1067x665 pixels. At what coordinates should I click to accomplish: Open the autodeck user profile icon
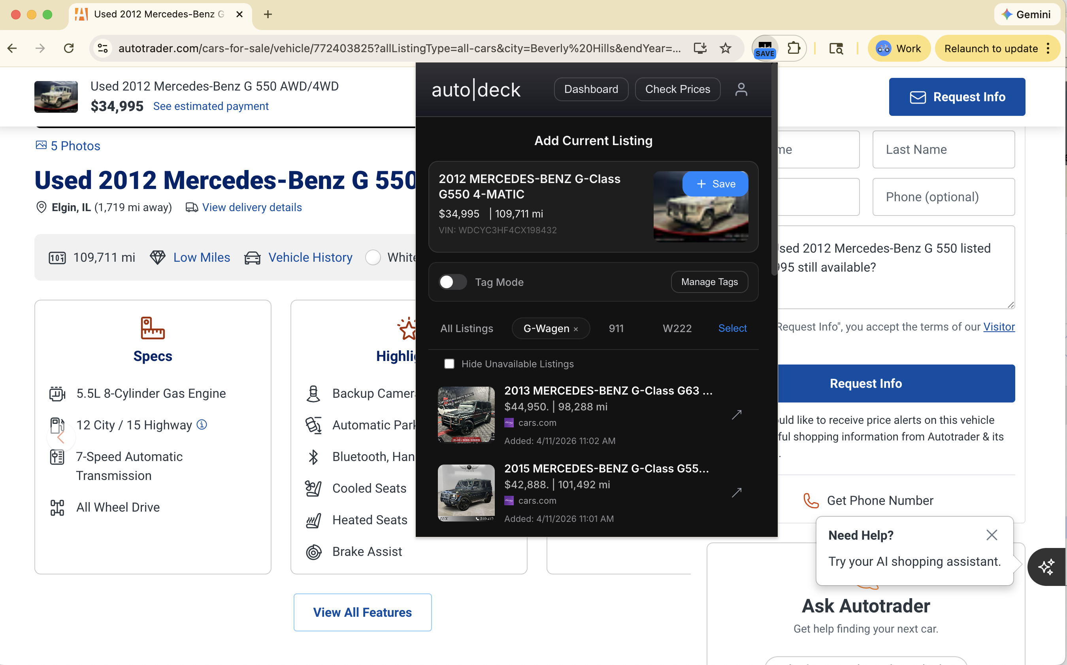(742, 89)
